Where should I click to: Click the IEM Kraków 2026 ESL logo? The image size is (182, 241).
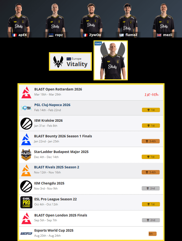tap(26, 124)
